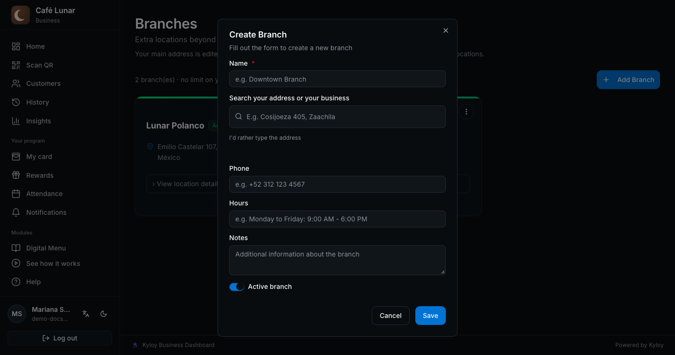This screenshot has height=355, width=675.
Task: Close the Create Branch dialog
Action: (446, 30)
